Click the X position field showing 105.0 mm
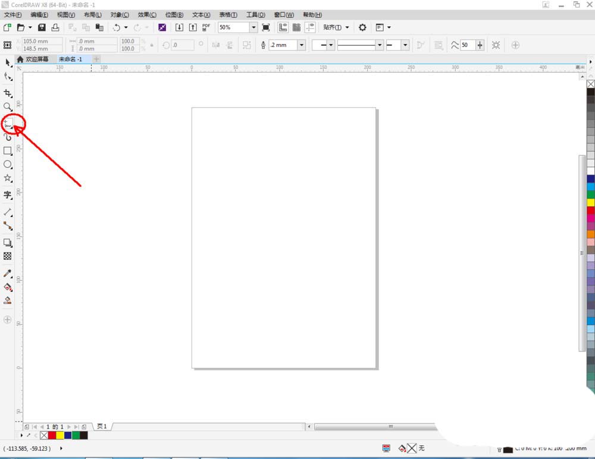595x459 pixels. coord(42,41)
